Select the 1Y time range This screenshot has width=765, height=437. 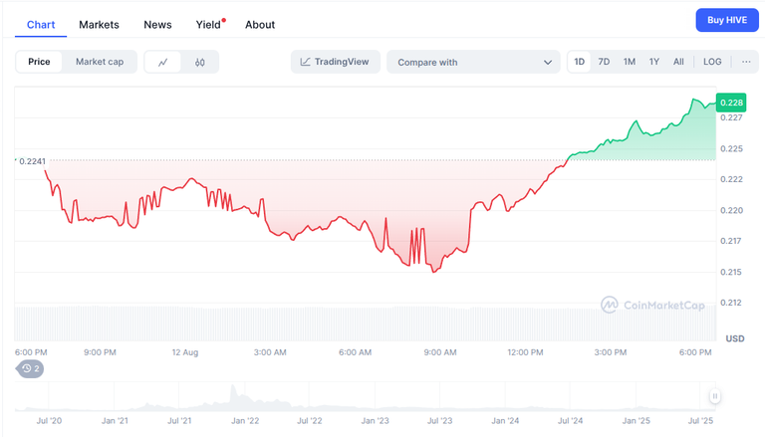(x=653, y=62)
